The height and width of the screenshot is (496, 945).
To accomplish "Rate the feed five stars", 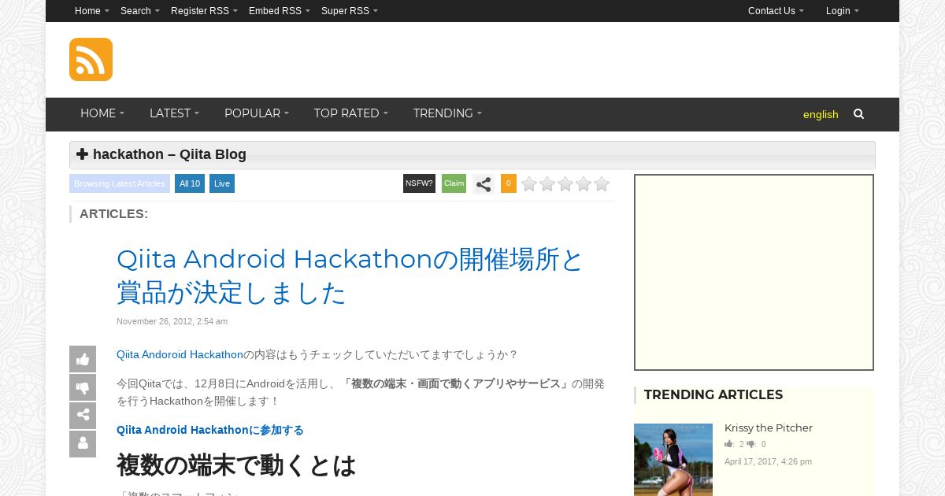I will 602,184.
